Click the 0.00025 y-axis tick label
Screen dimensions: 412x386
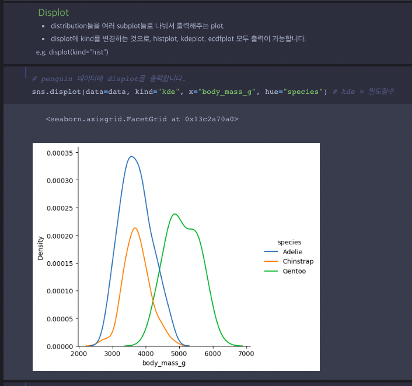60,208
